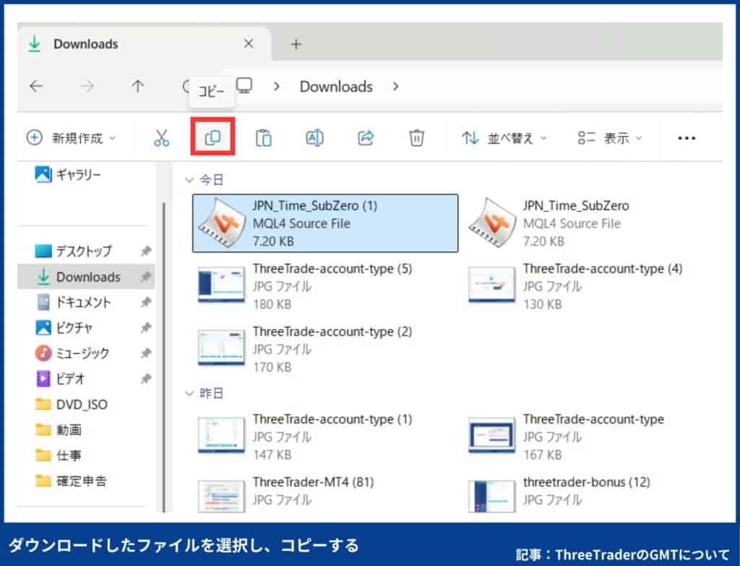The width and height of the screenshot is (740, 566).
Task: Click the up navigation arrow
Action: (137, 86)
